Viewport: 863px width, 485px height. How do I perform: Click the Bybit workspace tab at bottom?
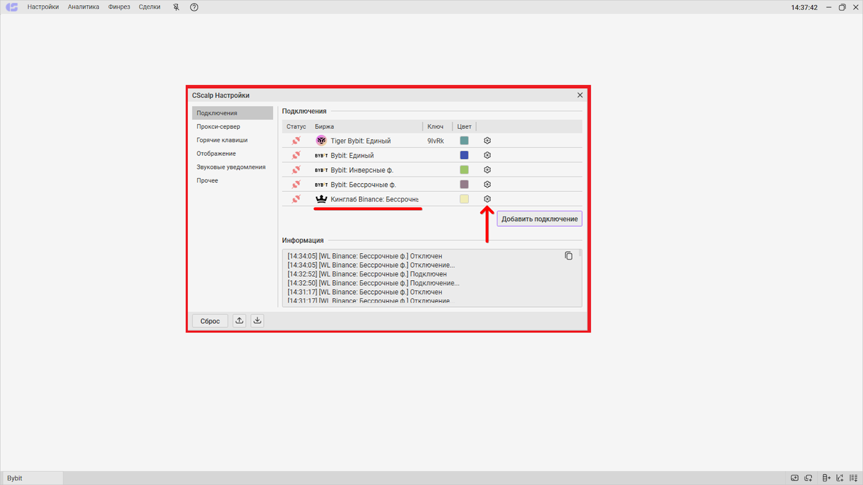pos(15,478)
